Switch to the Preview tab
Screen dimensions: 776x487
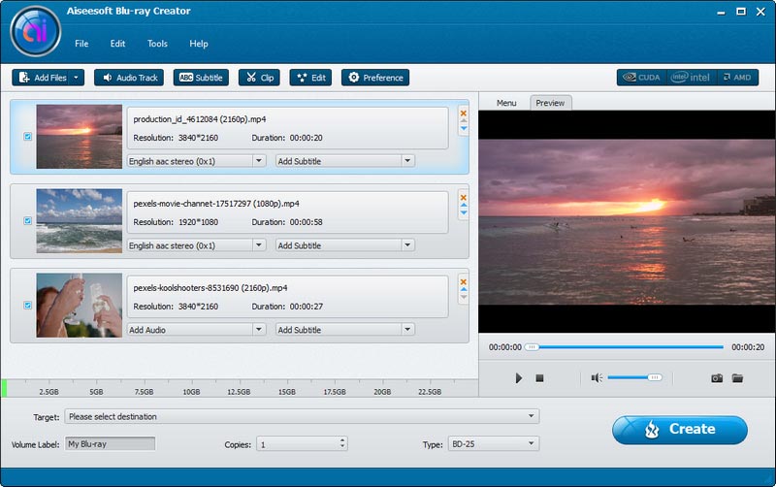click(x=550, y=103)
